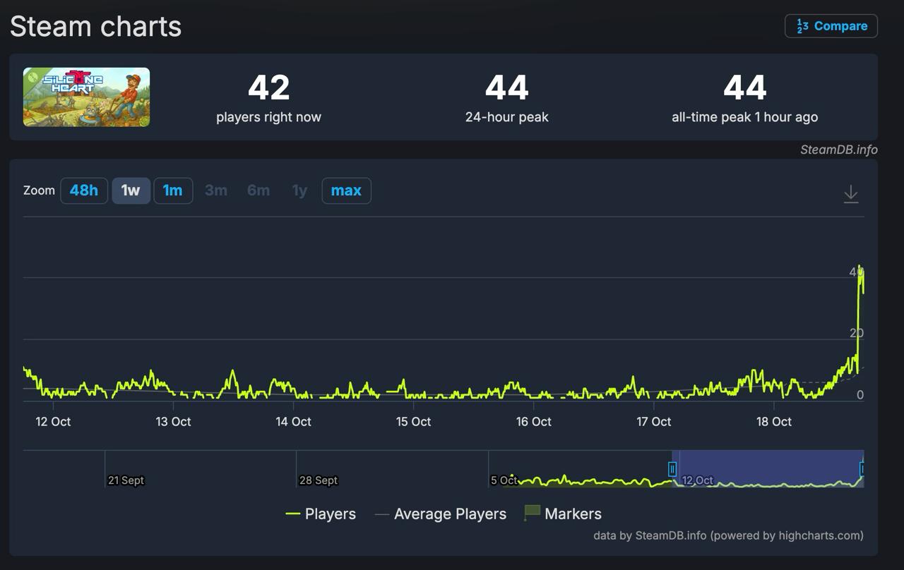The image size is (904, 570).
Task: Open the Silicone Heart game thumbnail
Action: [x=86, y=97]
